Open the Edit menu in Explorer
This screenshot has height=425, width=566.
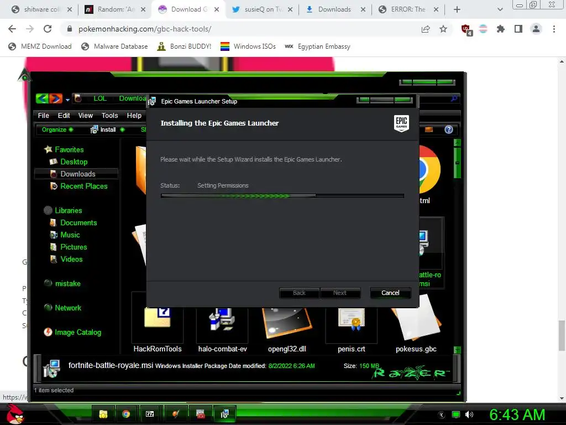pyautogui.click(x=64, y=115)
